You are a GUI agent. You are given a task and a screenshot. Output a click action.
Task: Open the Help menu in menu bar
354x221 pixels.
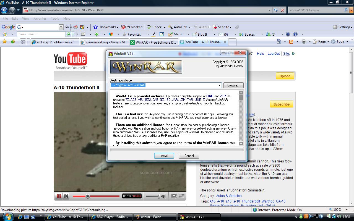67,19
